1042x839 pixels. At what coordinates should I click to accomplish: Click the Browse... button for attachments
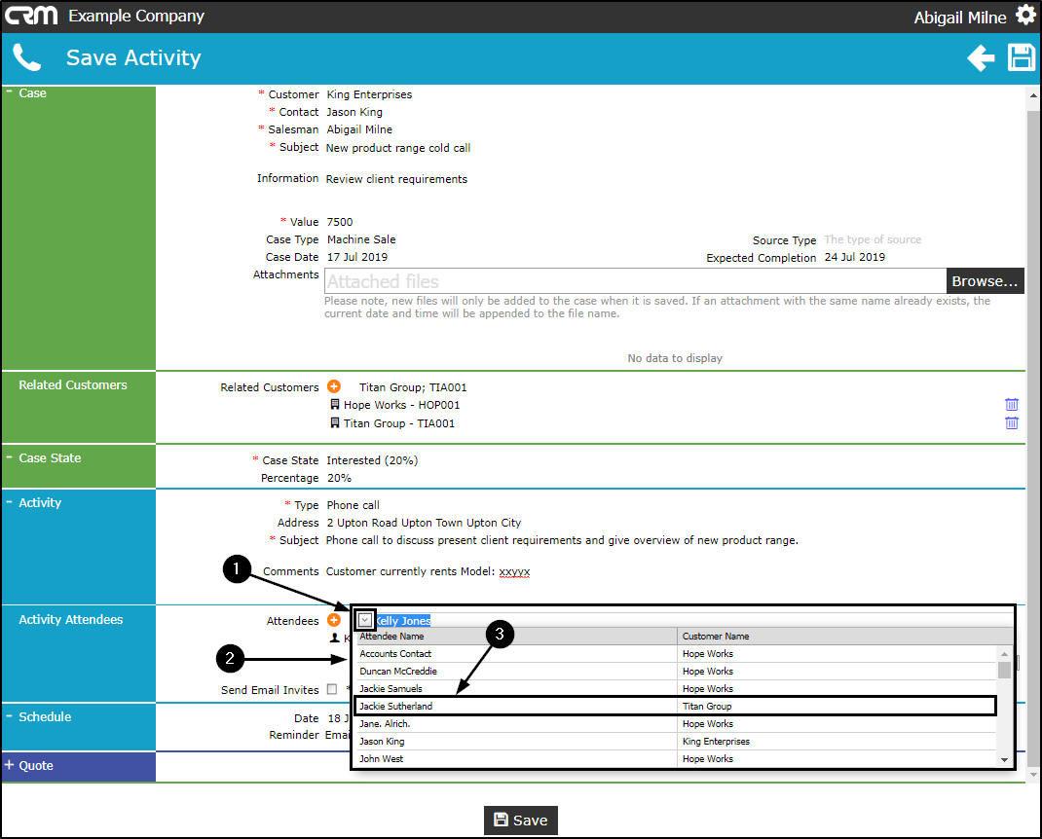point(985,281)
